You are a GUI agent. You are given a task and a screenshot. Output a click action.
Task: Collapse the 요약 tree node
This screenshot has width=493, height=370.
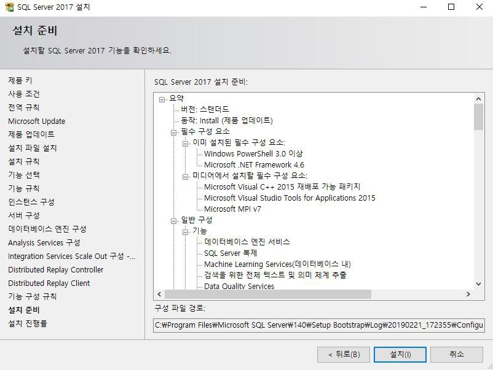[162, 99]
